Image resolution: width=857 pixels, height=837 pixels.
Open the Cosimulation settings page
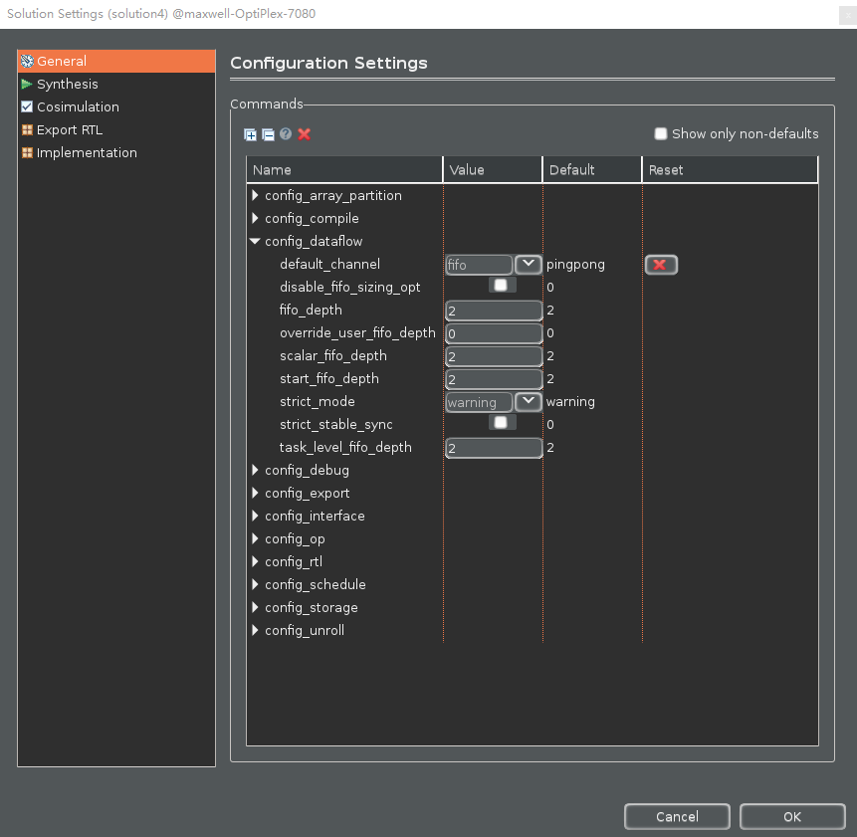click(x=78, y=107)
